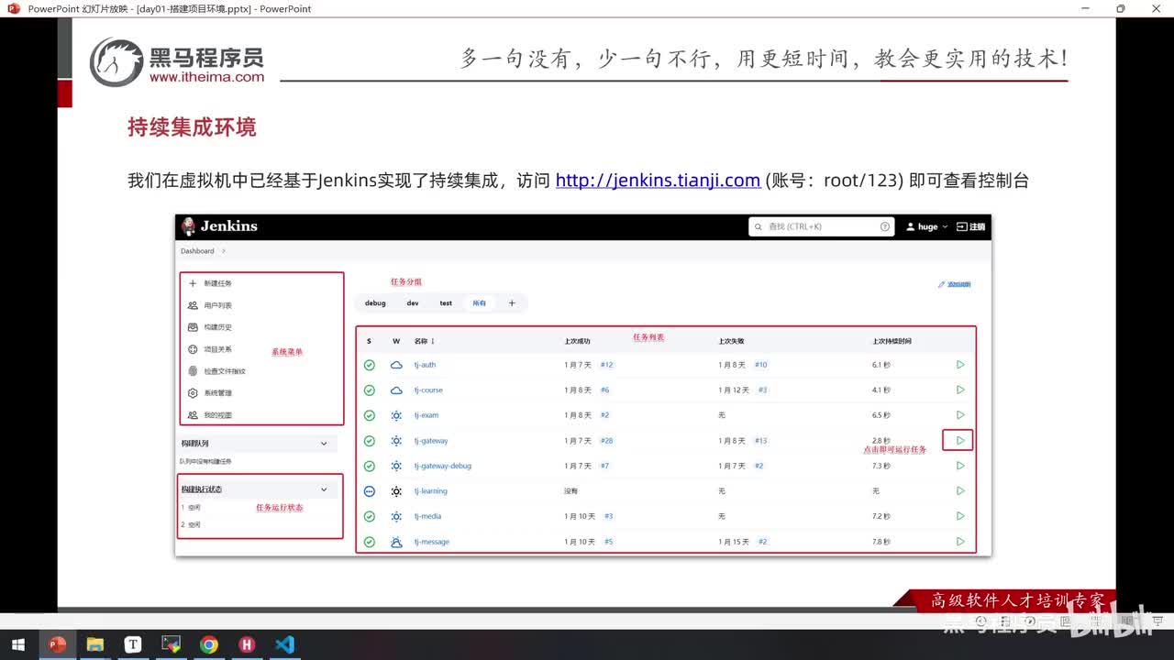Select the 所有 view tab

480,303
